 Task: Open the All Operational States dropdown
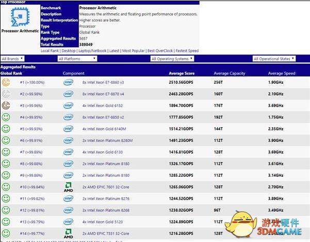pyautogui.click(x=274, y=59)
